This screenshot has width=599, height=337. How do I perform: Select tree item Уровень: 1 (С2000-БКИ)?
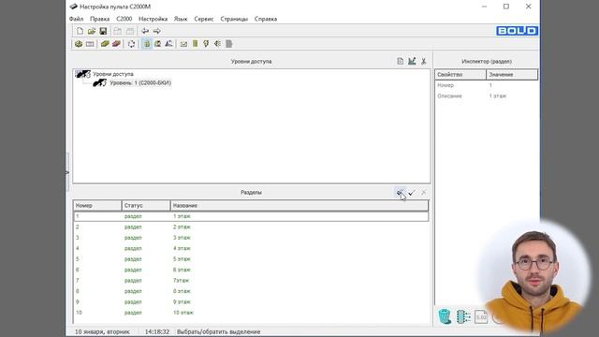[140, 83]
